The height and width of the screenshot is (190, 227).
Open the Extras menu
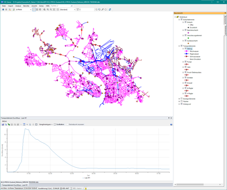41,6
